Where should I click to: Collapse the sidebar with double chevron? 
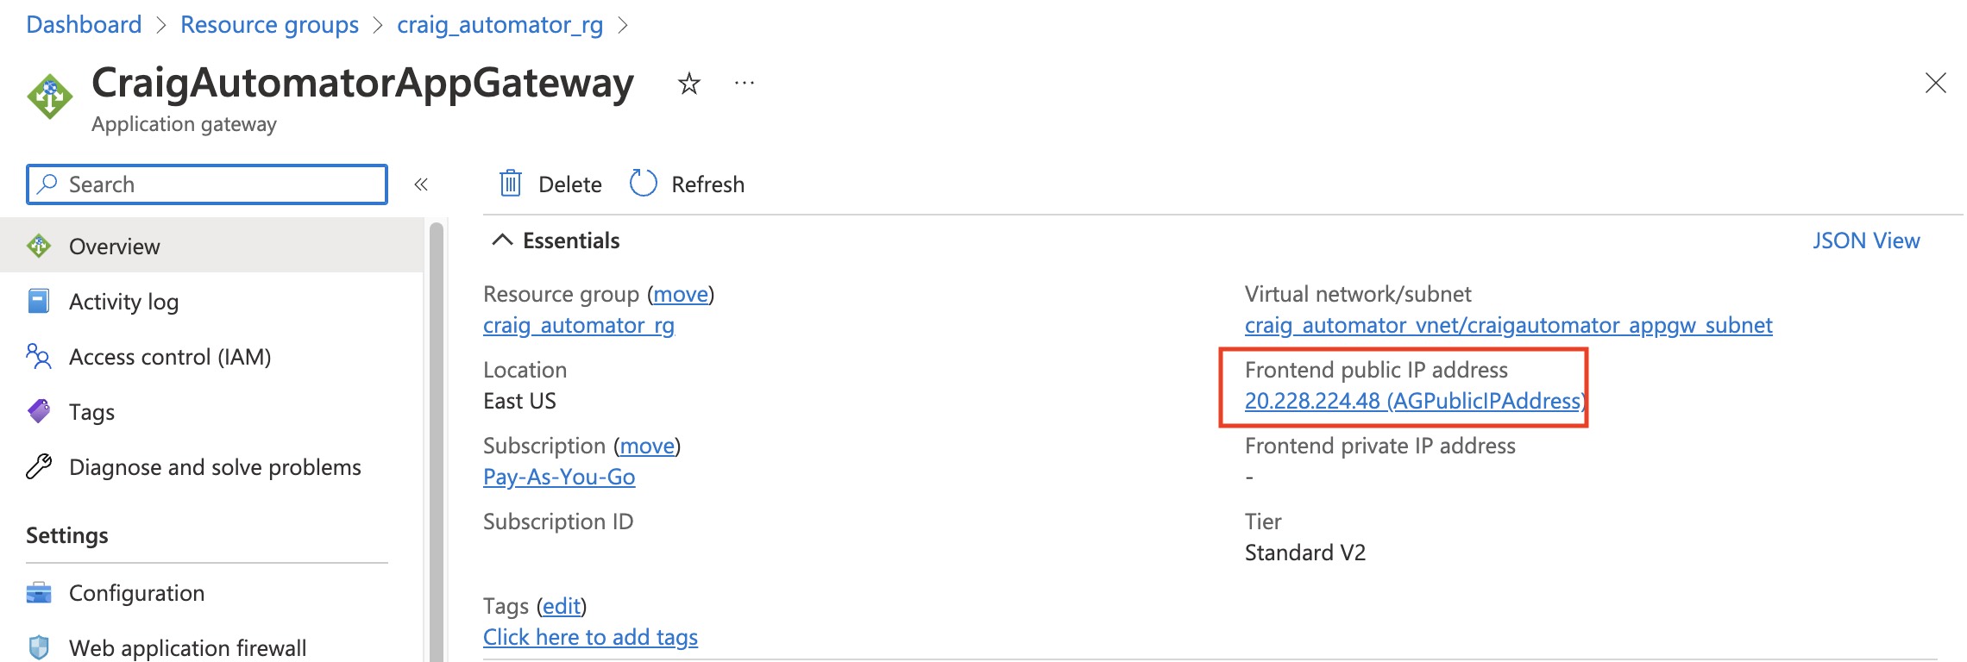421,184
